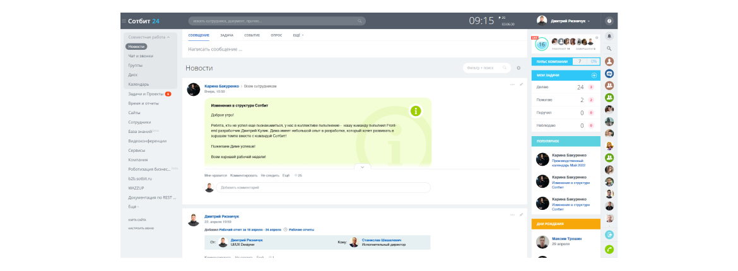The height and width of the screenshot is (271, 738).
Task: Open the Помогаю tasks counter 2
Action: (582, 100)
